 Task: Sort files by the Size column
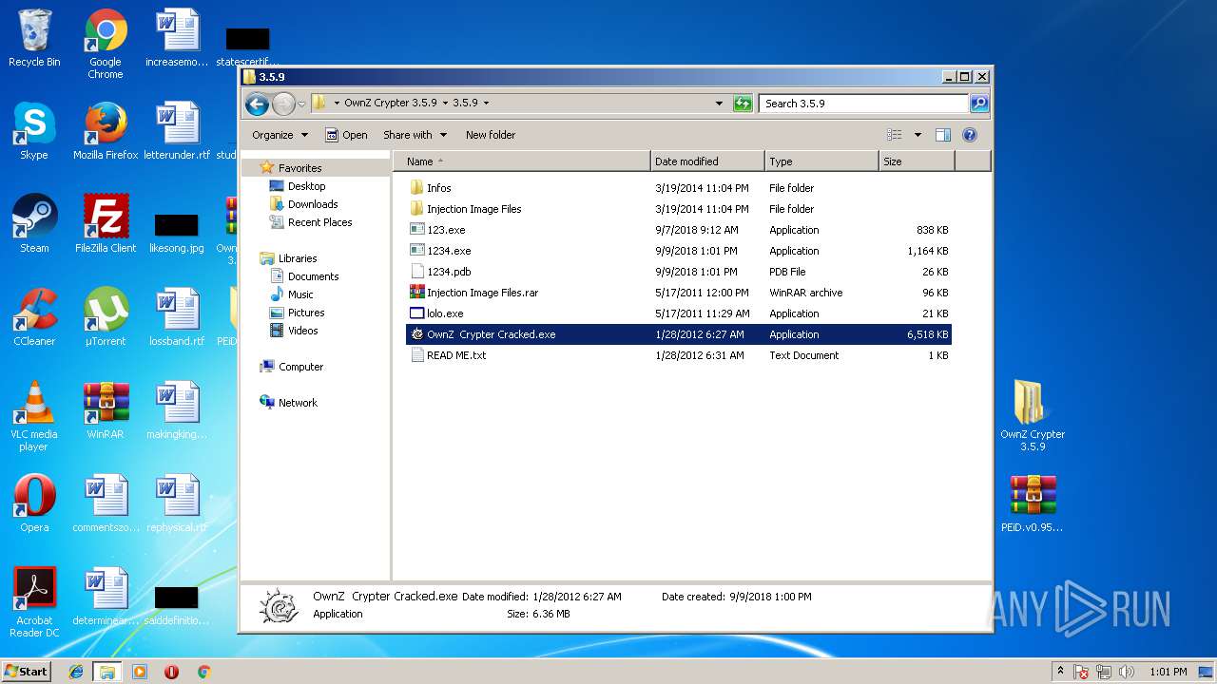pyautogui.click(x=917, y=161)
